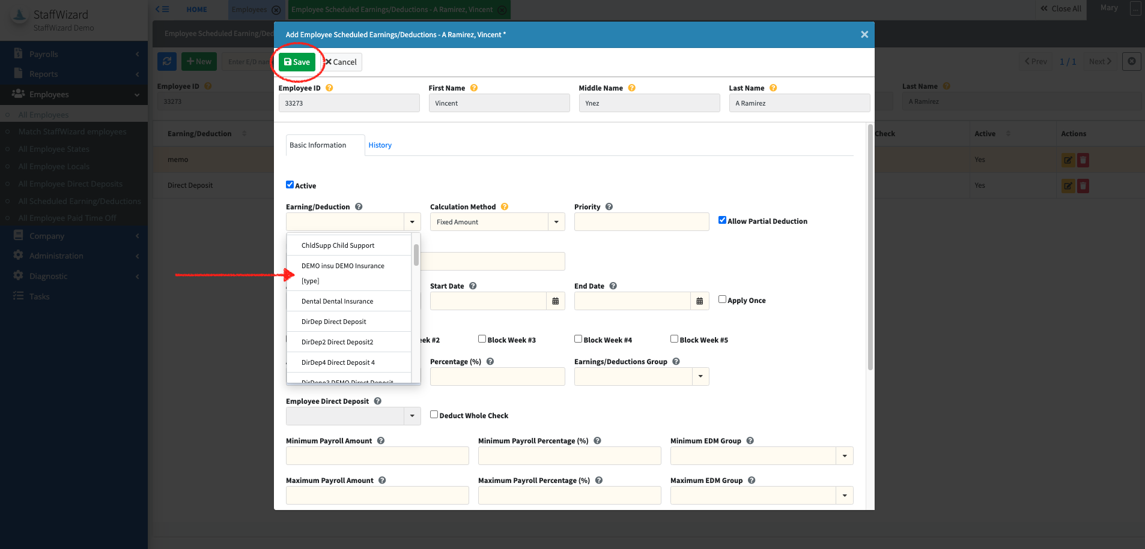Open the End Date calendar picker
This screenshot has height=549, width=1145.
click(699, 301)
